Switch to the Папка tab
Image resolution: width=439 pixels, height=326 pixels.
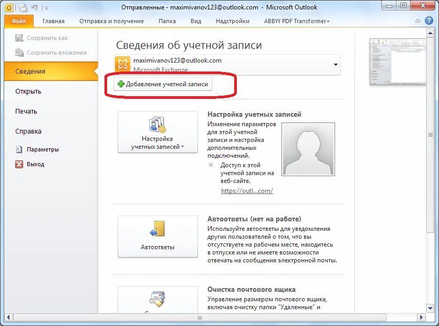tap(167, 22)
